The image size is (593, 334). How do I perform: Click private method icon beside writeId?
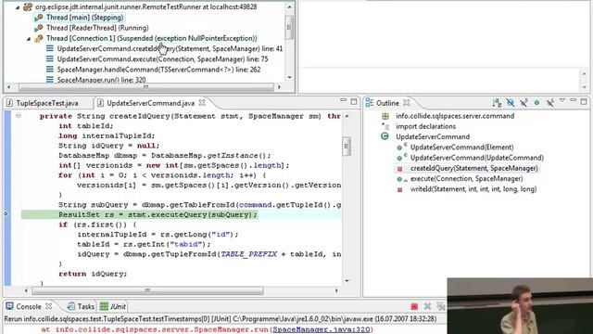[399, 189]
